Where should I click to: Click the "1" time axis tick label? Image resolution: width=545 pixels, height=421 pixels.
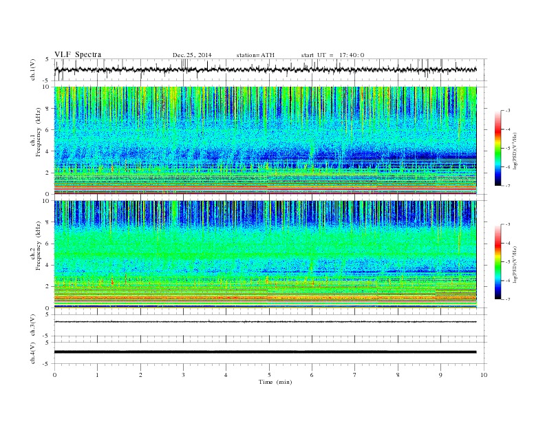pyautogui.click(x=97, y=375)
